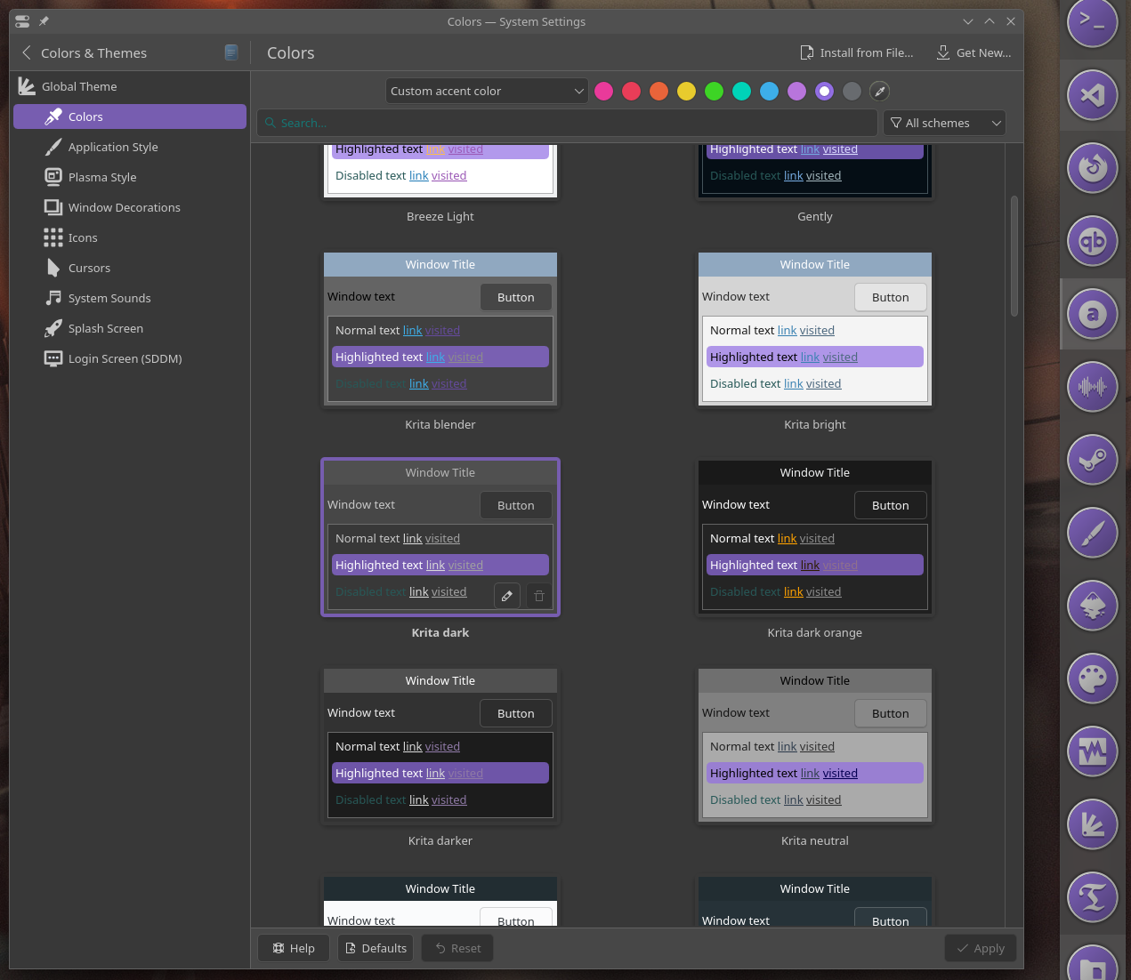
Task: Open the Application Style settings section
Action: click(113, 147)
